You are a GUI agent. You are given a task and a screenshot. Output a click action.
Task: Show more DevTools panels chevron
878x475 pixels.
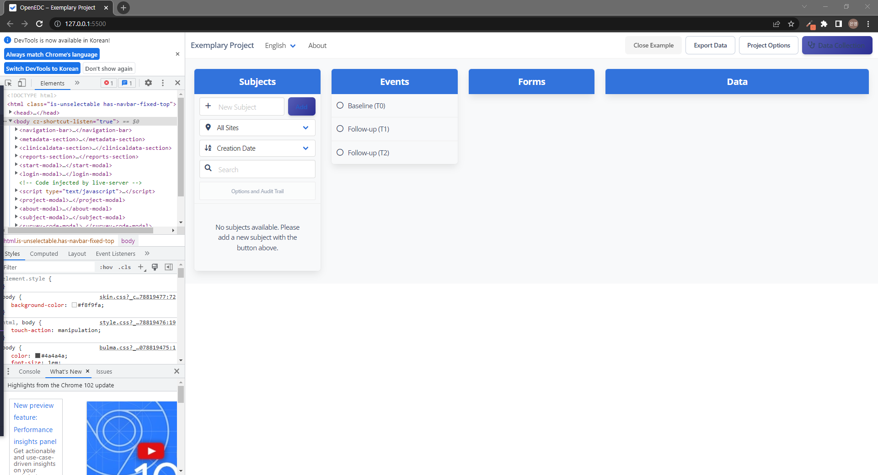(x=77, y=83)
